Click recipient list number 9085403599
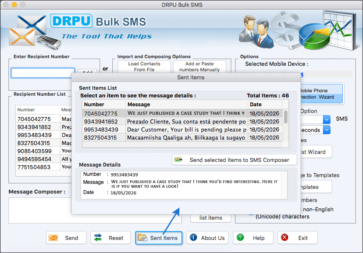This screenshot has width=363, height=253. (x=35, y=151)
